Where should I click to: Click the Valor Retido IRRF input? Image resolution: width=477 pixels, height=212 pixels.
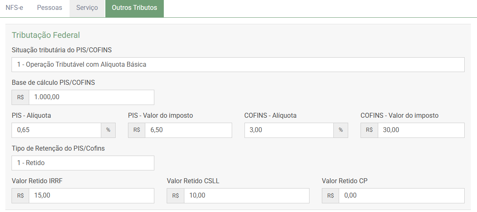[x=91, y=196]
